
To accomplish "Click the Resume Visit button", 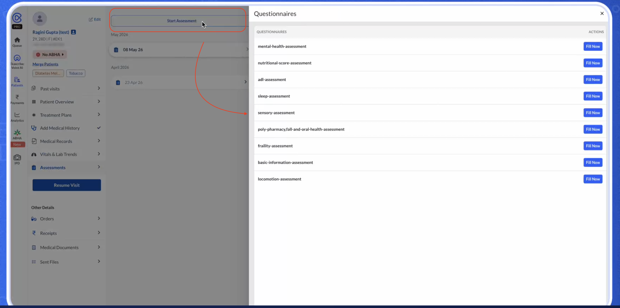I will point(67,185).
